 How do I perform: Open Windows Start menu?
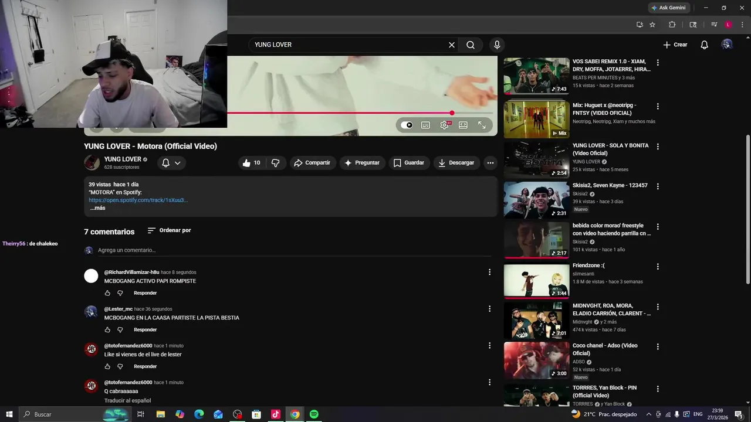coord(9,414)
